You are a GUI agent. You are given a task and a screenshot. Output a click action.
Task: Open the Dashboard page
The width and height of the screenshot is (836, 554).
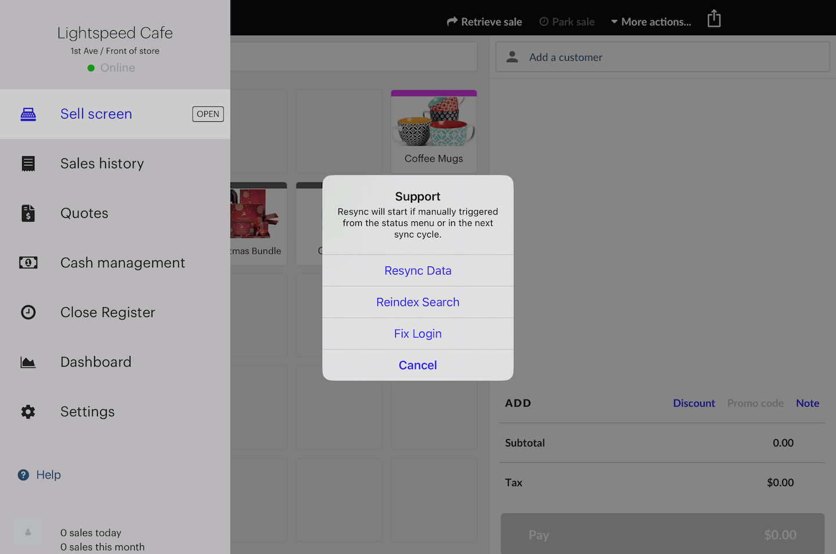(115, 362)
